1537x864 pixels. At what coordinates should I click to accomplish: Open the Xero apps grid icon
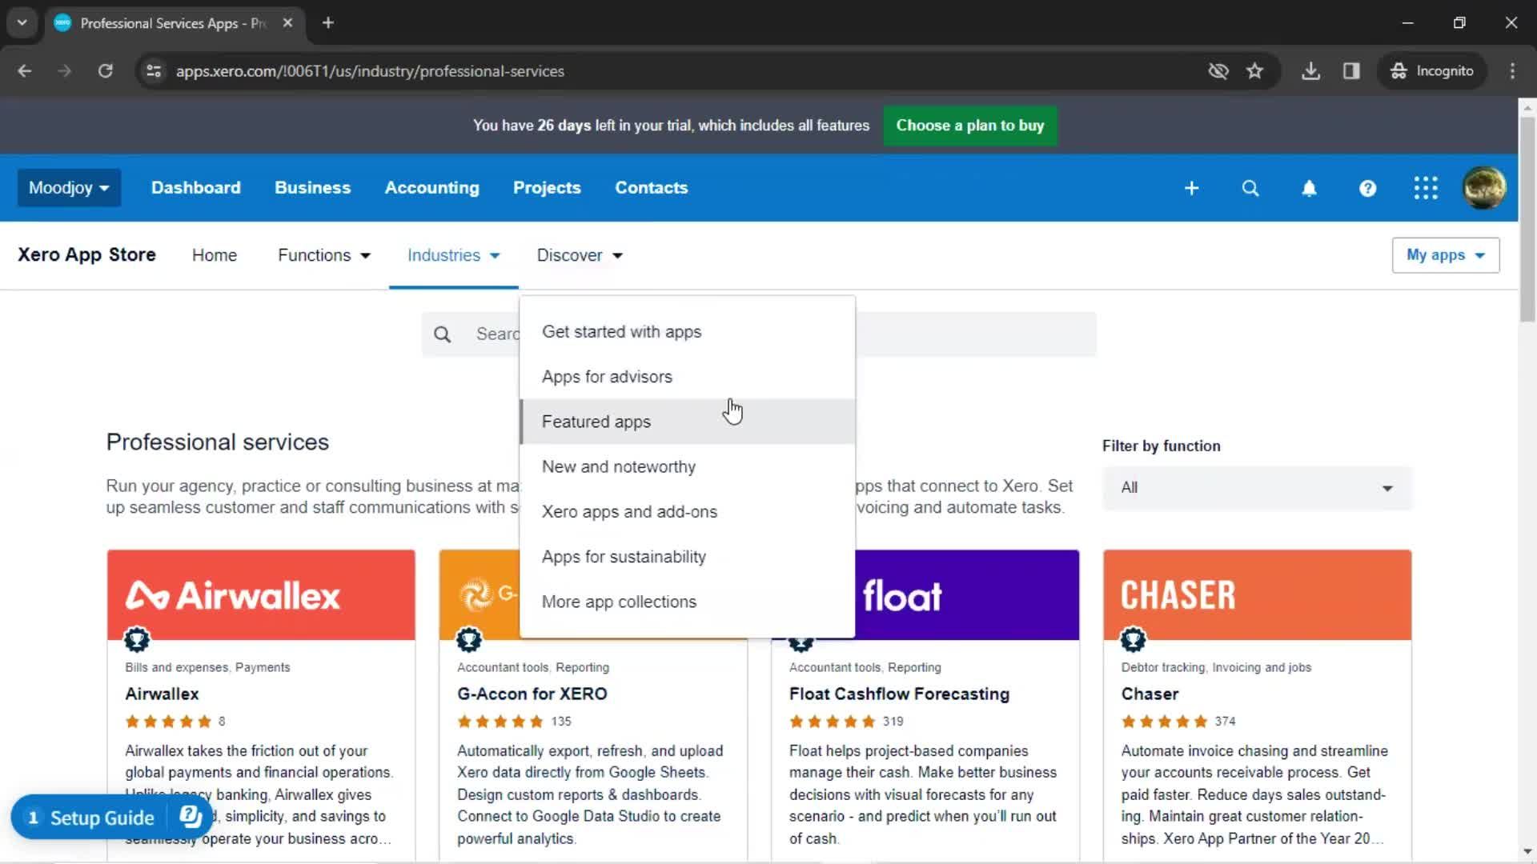[x=1426, y=188]
